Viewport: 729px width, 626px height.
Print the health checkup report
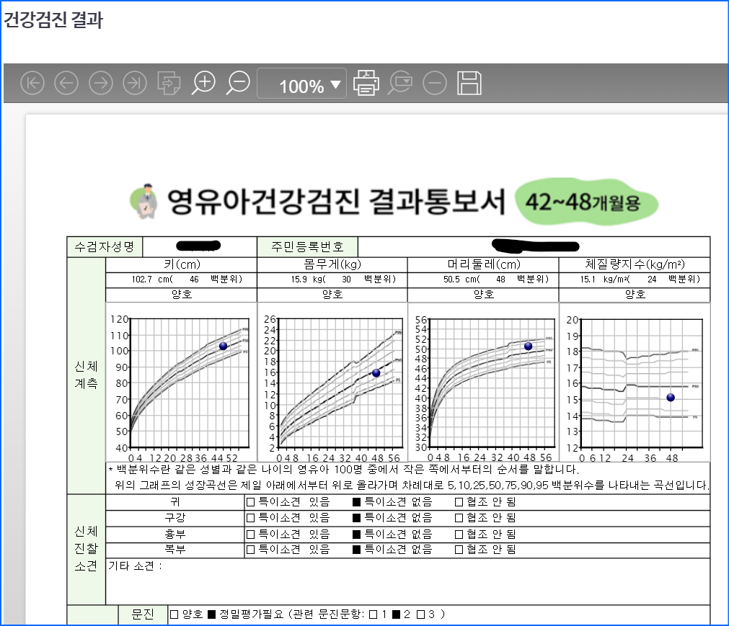(x=366, y=84)
